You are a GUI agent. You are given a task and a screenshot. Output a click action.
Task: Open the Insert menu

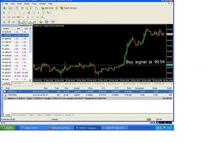[19, 4]
